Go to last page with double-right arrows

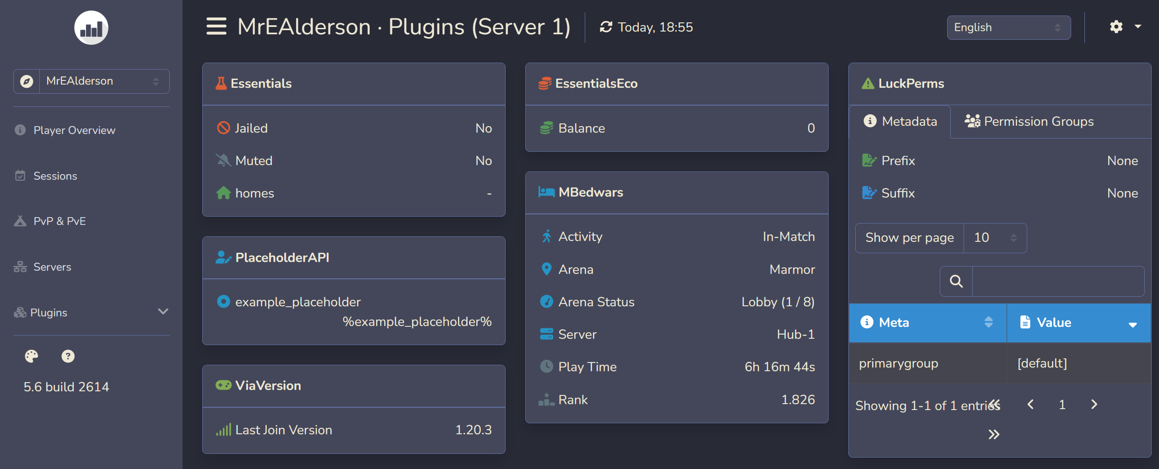click(x=994, y=434)
